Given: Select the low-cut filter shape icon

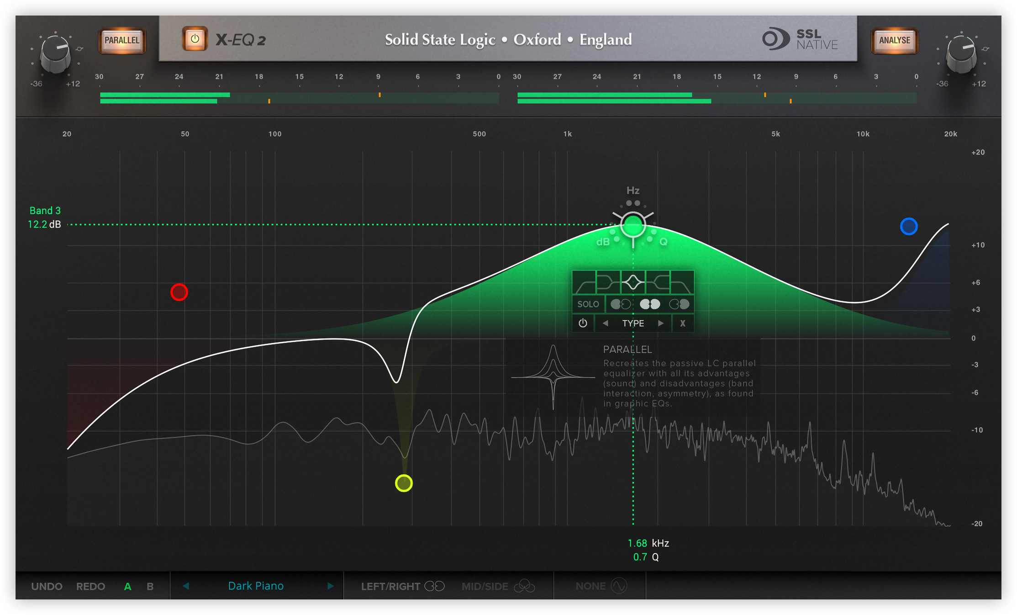Looking at the screenshot, I should point(583,282).
